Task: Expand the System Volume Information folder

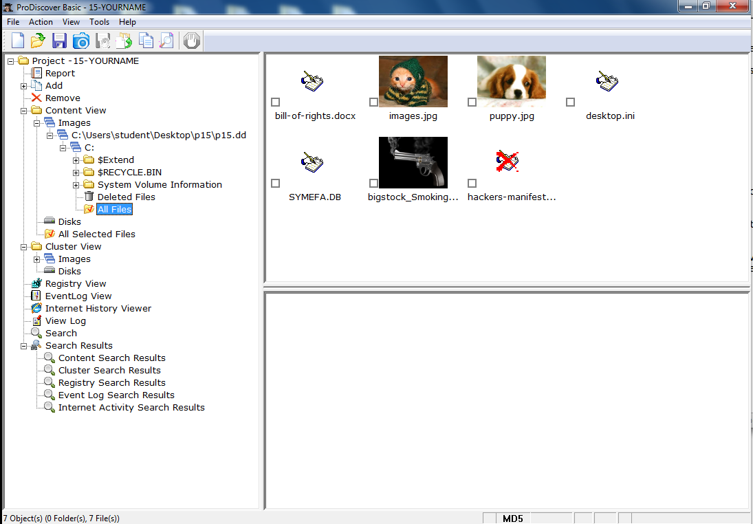Action: coord(76,186)
